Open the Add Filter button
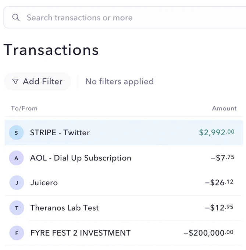Viewport: 246px width, 250px height. click(37, 82)
